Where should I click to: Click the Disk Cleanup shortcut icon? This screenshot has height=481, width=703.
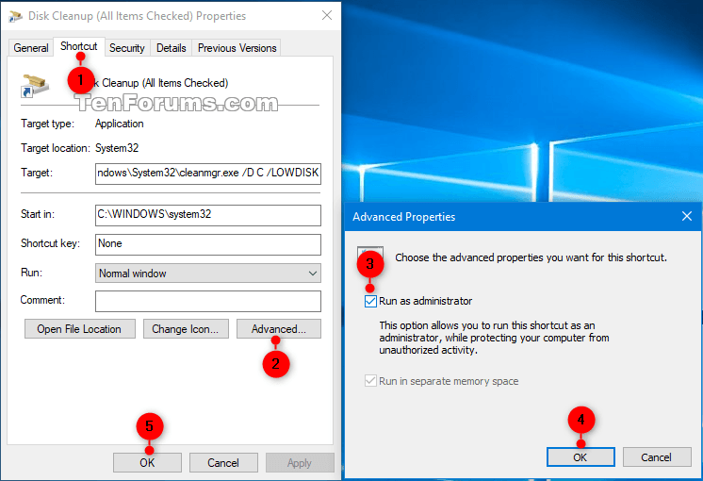35,85
